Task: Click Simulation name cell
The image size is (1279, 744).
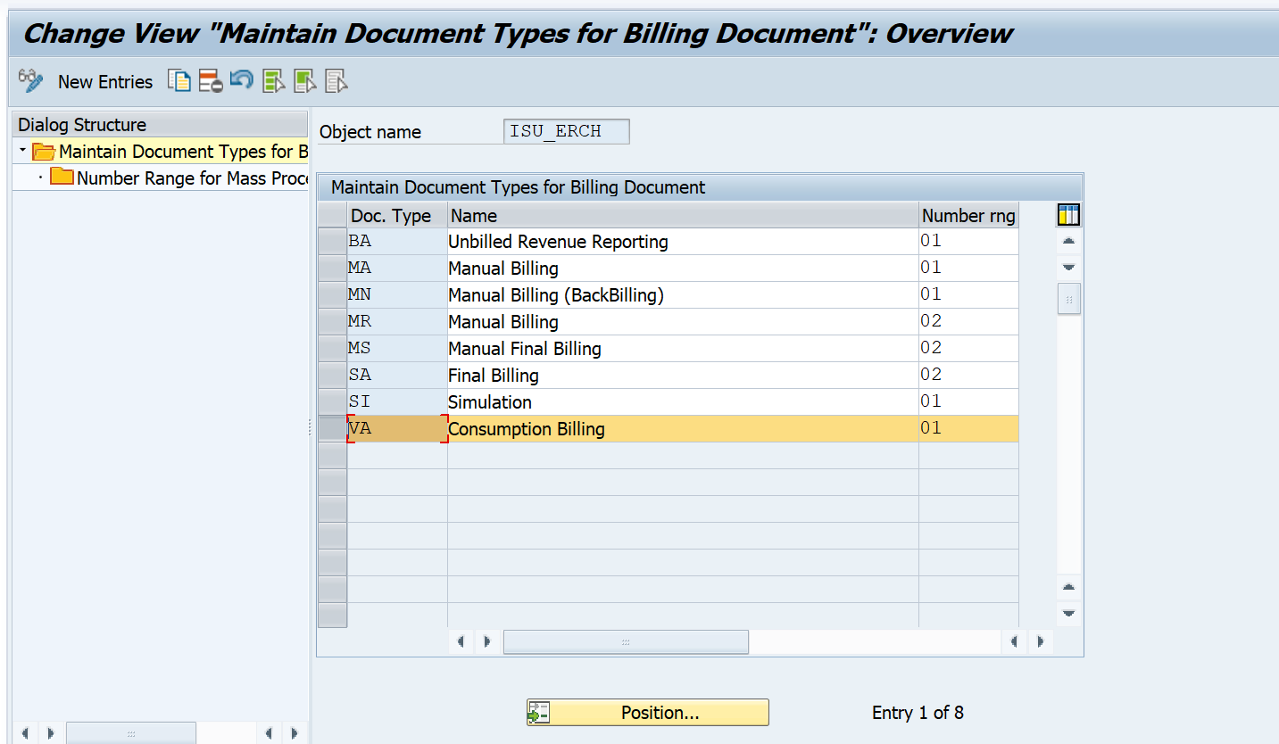Action: click(x=683, y=402)
